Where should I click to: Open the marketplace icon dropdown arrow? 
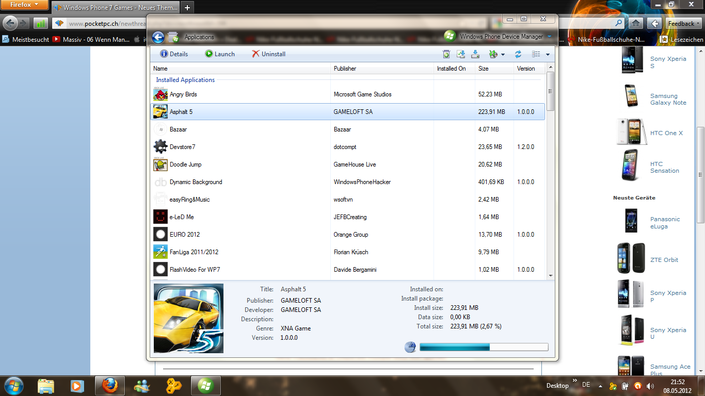(503, 55)
